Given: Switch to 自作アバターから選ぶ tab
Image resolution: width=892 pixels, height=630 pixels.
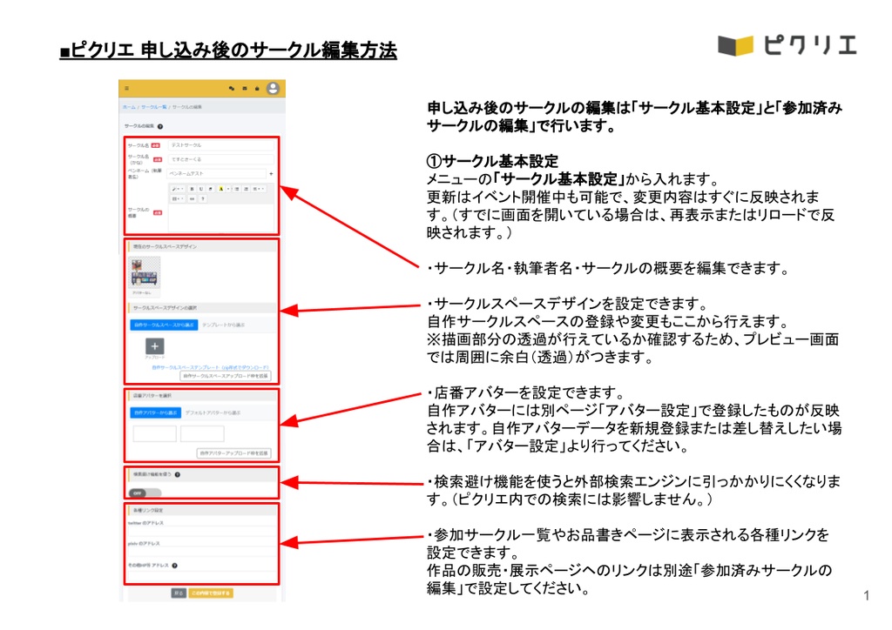Looking at the screenshot, I should coord(155,413).
